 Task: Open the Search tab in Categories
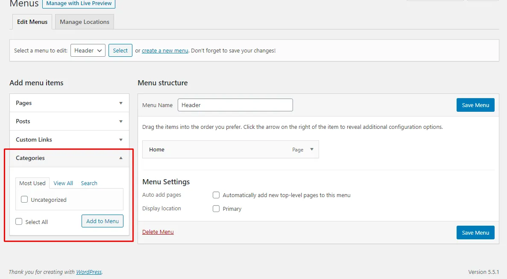[89, 183]
